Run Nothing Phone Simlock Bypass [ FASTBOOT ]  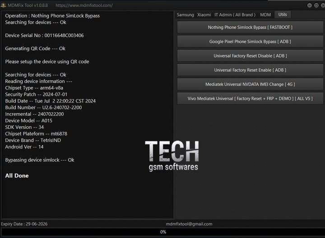point(250,27)
